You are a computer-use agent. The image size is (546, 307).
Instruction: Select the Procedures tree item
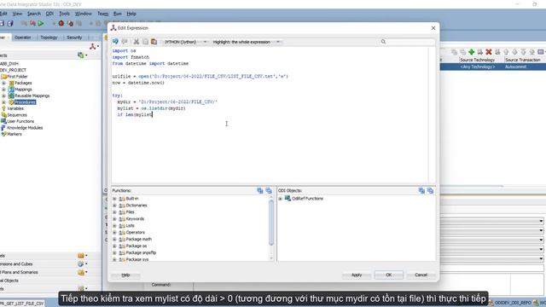coord(25,102)
